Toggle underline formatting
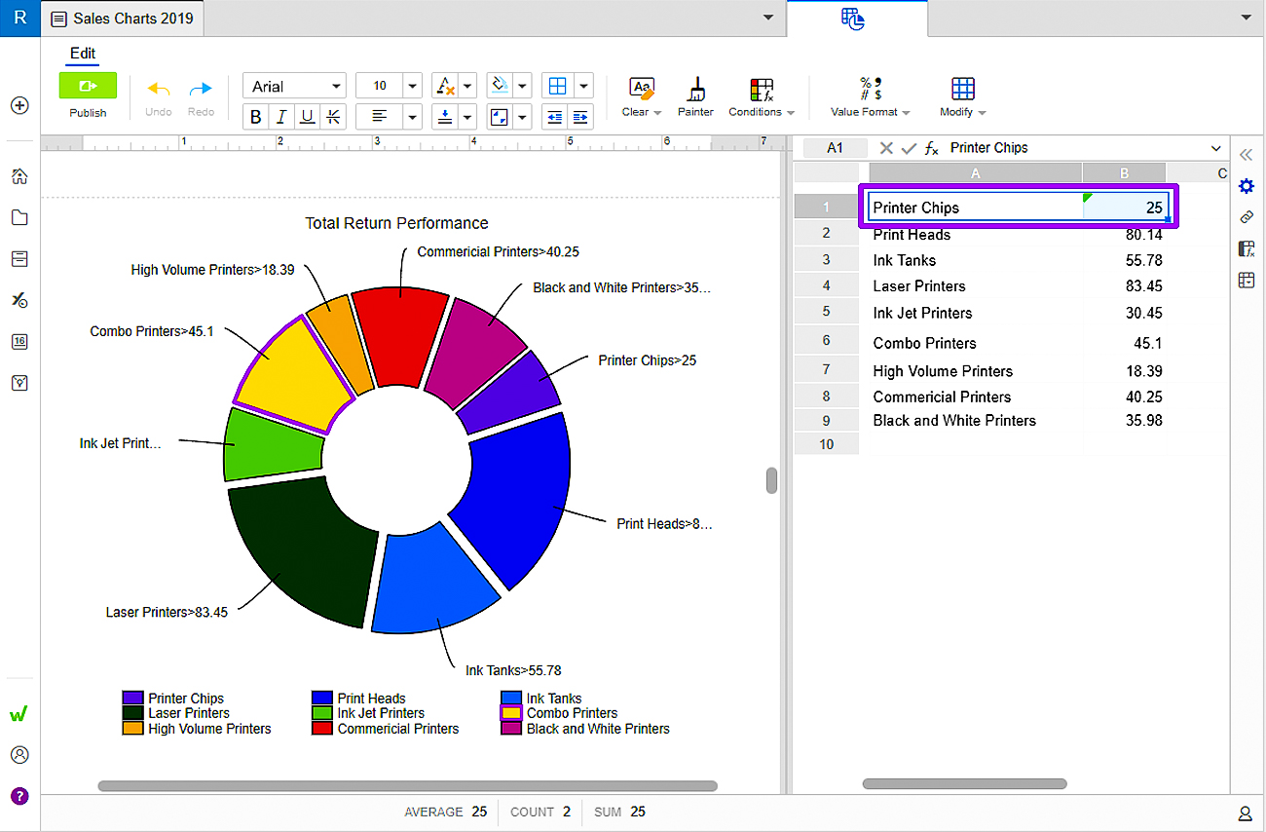 (x=307, y=117)
